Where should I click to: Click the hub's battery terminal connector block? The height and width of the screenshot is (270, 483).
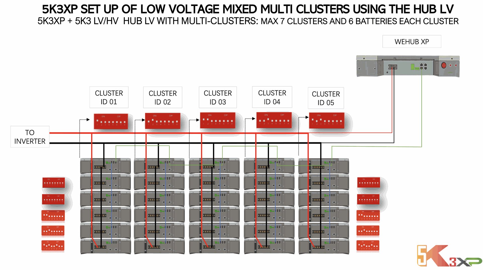pyautogui.click(x=393, y=67)
